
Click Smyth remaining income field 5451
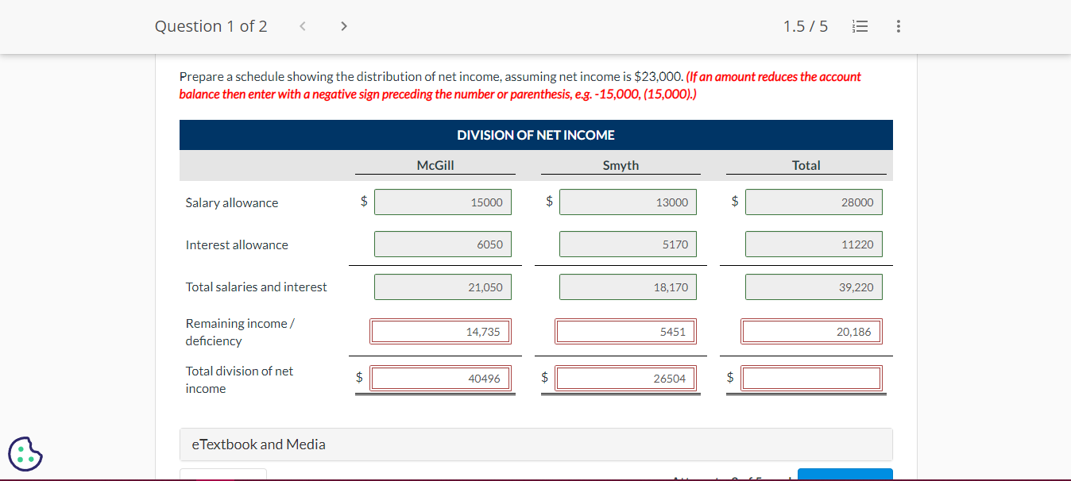[x=625, y=332]
